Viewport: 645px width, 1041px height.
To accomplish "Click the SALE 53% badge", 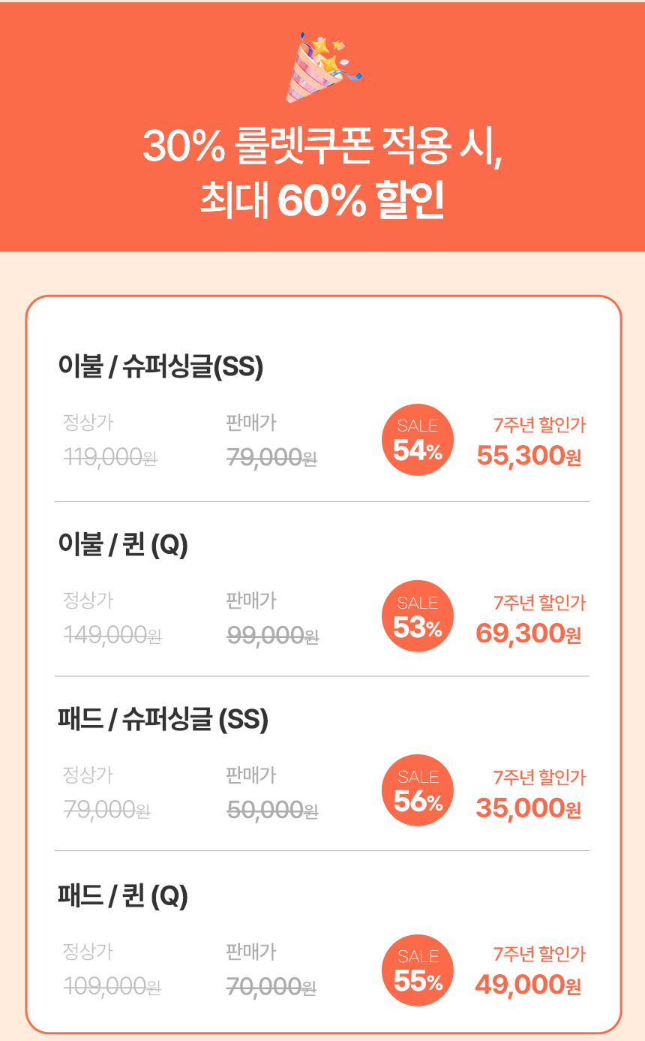I will [418, 616].
